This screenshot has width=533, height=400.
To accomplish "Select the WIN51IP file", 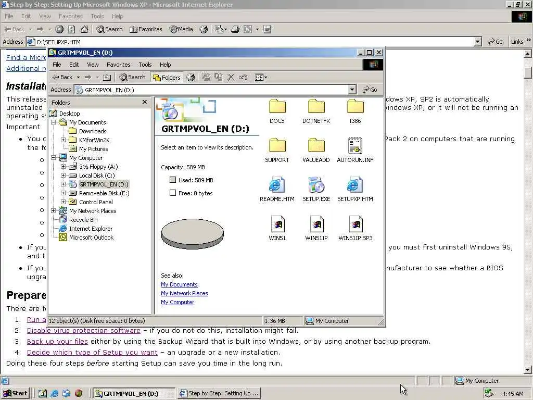I will (x=316, y=228).
